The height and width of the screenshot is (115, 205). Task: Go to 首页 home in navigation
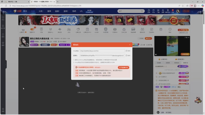tap(25, 11)
